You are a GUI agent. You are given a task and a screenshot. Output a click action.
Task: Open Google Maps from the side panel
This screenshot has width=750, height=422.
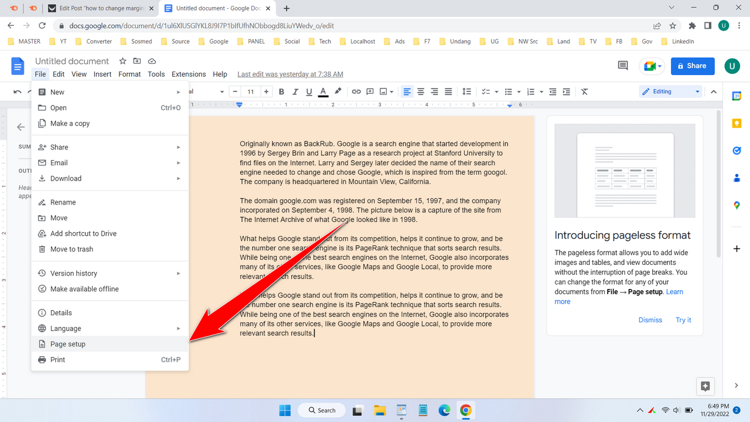737,205
